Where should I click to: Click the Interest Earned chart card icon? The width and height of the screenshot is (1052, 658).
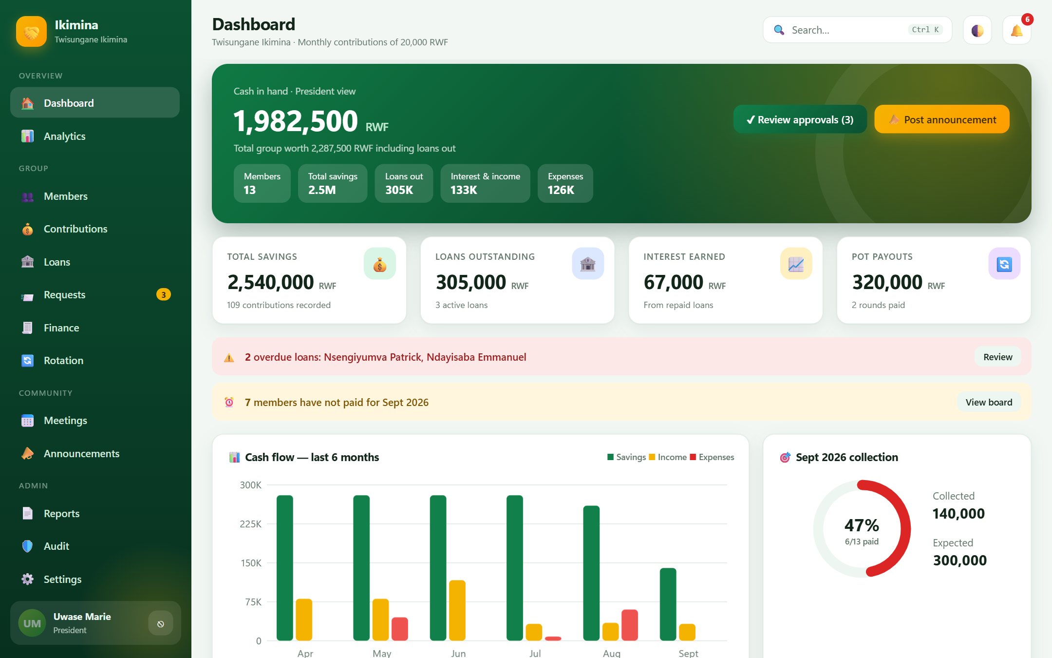pyautogui.click(x=796, y=264)
